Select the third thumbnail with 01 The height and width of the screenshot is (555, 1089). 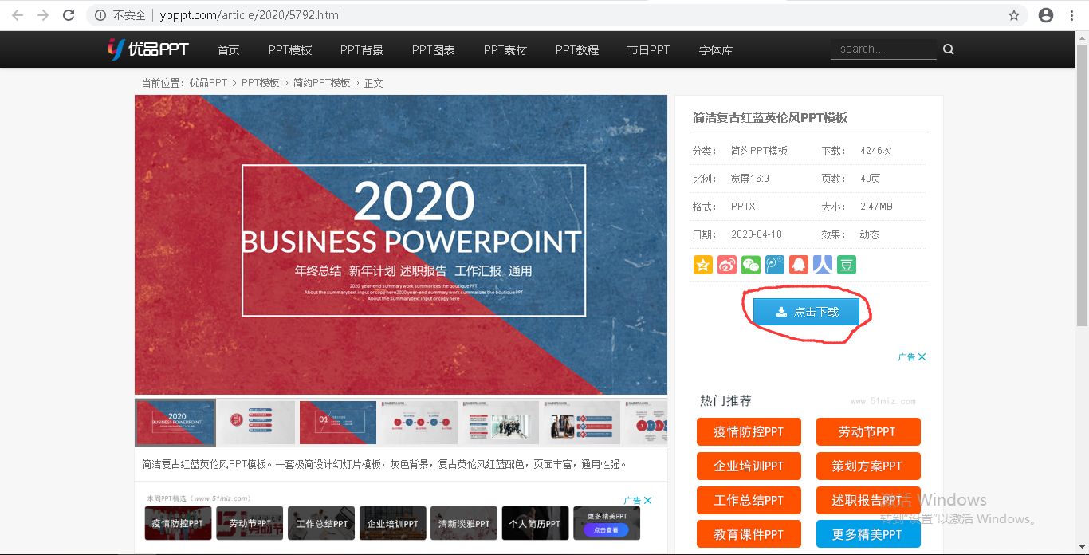[338, 423]
